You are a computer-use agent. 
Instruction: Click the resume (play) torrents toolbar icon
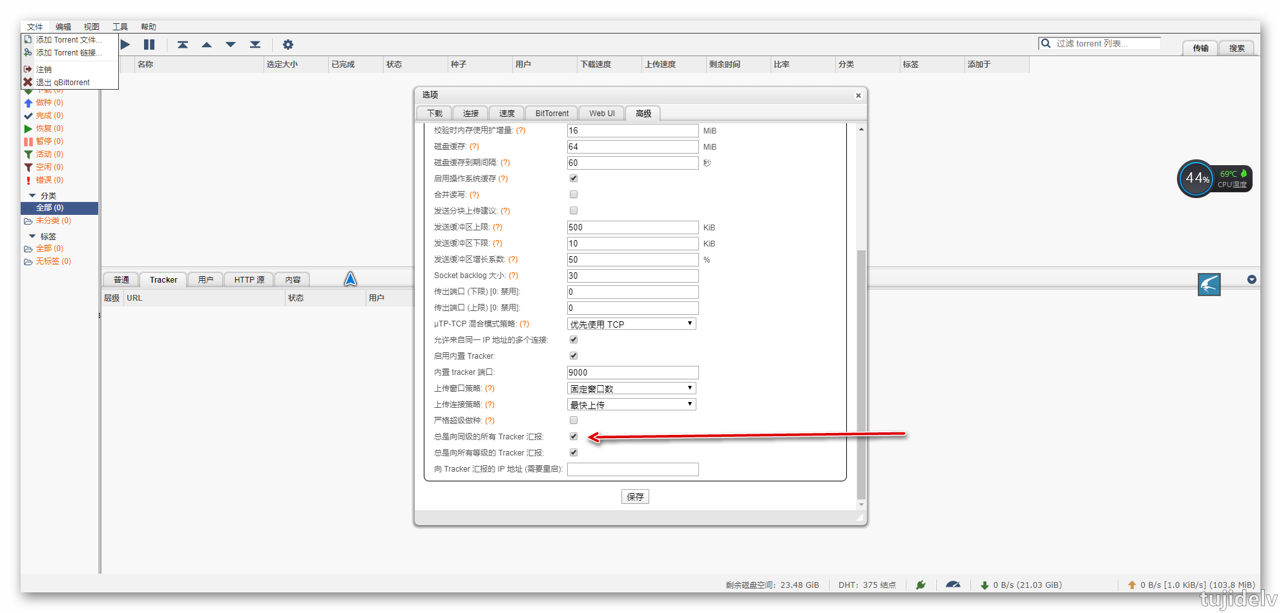125,45
